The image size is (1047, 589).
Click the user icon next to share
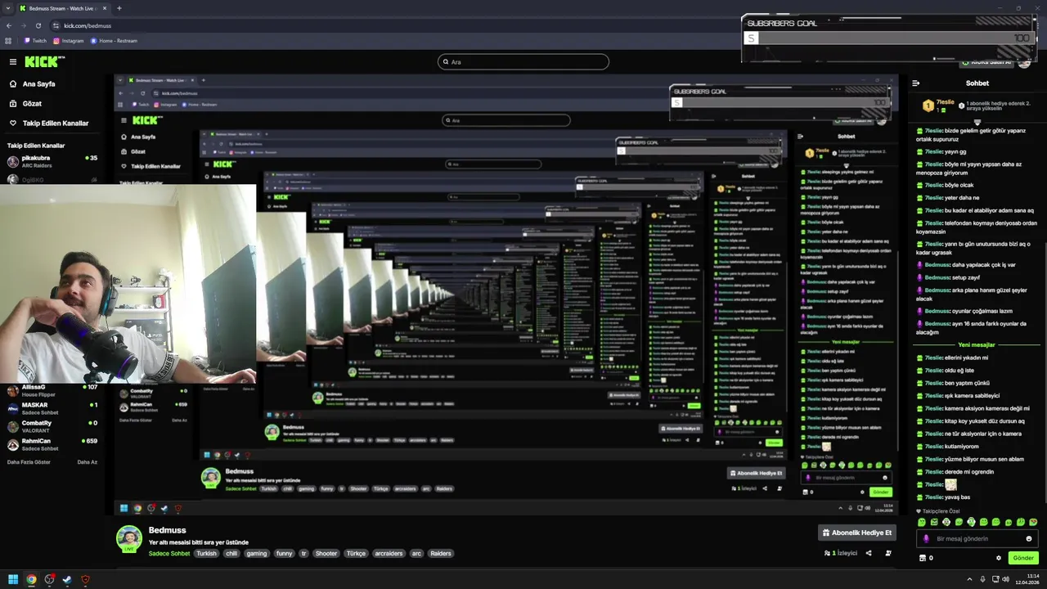tap(887, 553)
